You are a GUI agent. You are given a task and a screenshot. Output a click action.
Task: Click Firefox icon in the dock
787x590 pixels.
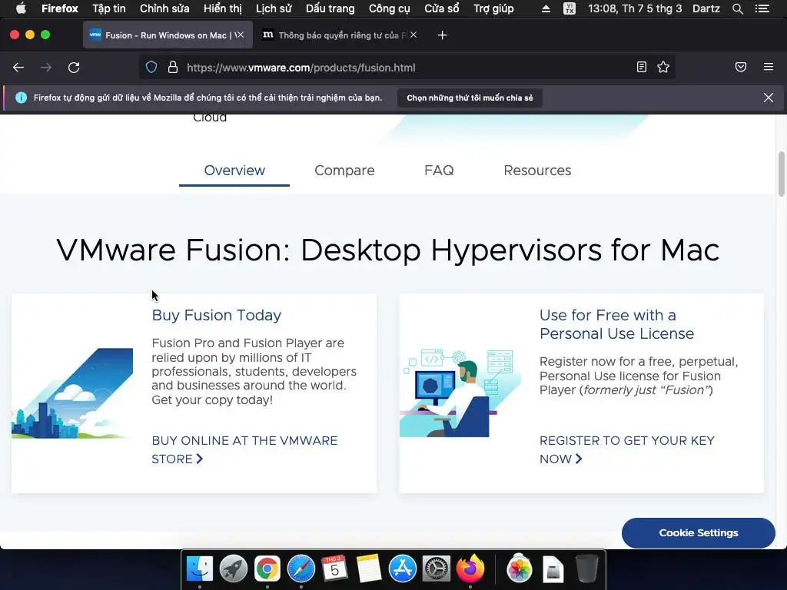point(470,569)
